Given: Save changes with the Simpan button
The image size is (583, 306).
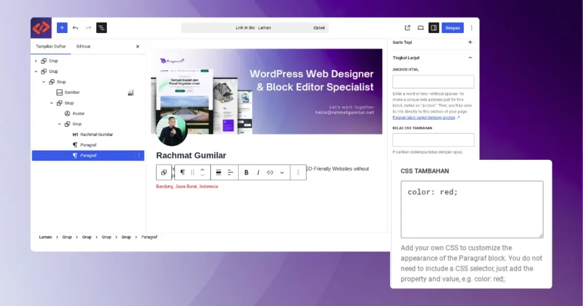Looking at the screenshot, I should (x=453, y=28).
